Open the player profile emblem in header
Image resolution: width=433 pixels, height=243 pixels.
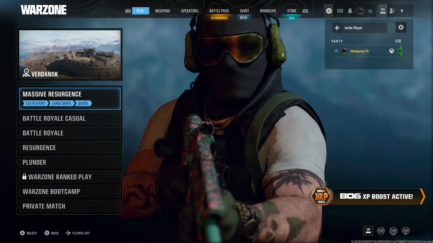point(360,11)
